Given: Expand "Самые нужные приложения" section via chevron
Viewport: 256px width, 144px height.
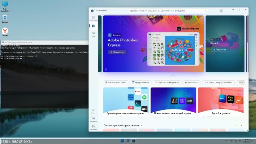Looking at the screenshot, I should (x=141, y=125).
